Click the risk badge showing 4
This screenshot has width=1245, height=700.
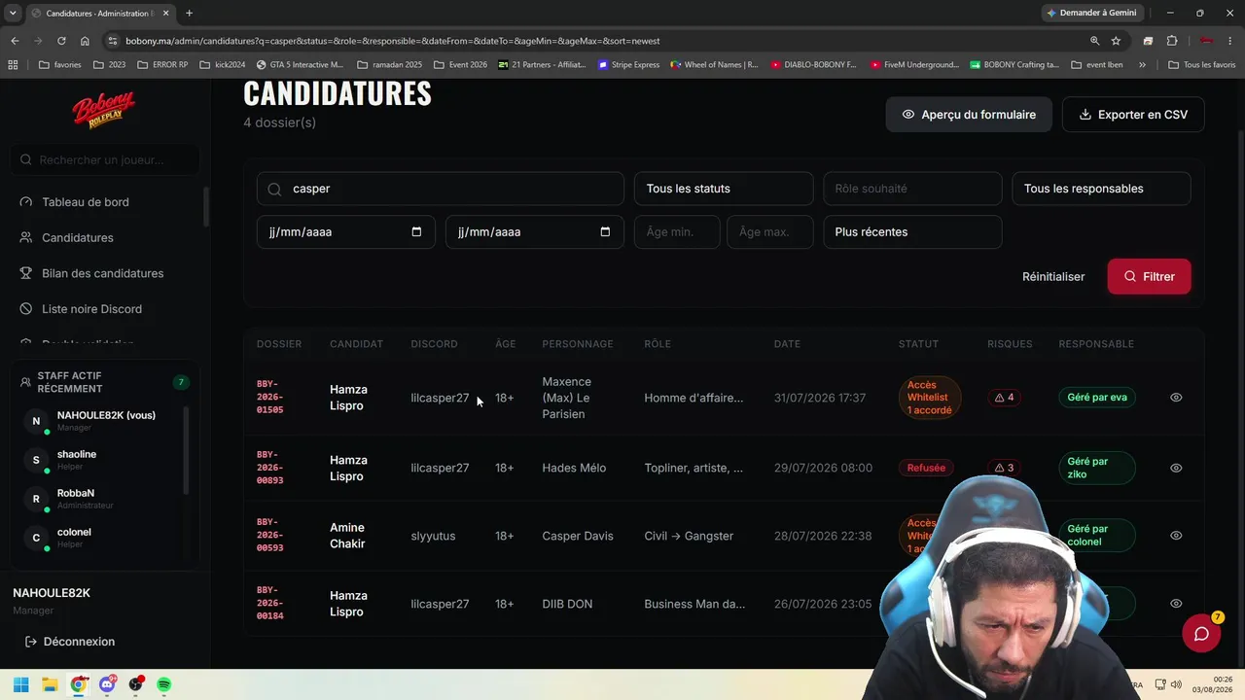pyautogui.click(x=1005, y=398)
